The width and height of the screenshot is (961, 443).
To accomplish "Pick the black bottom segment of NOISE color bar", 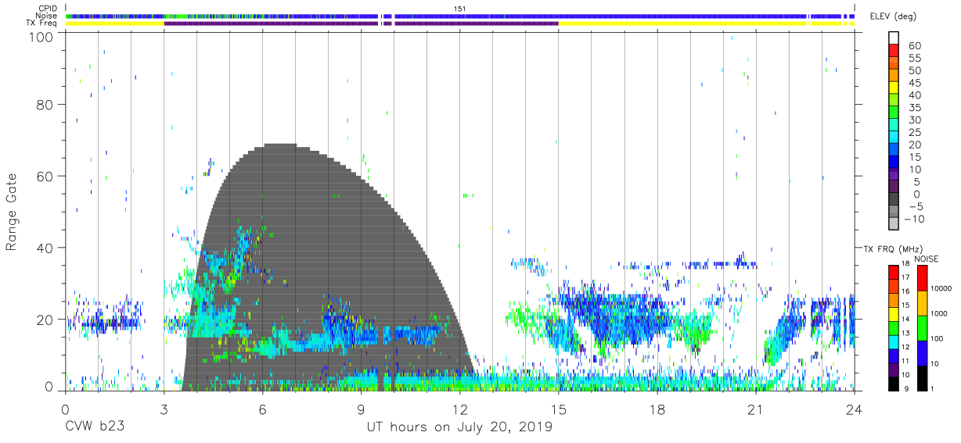I will (x=921, y=377).
